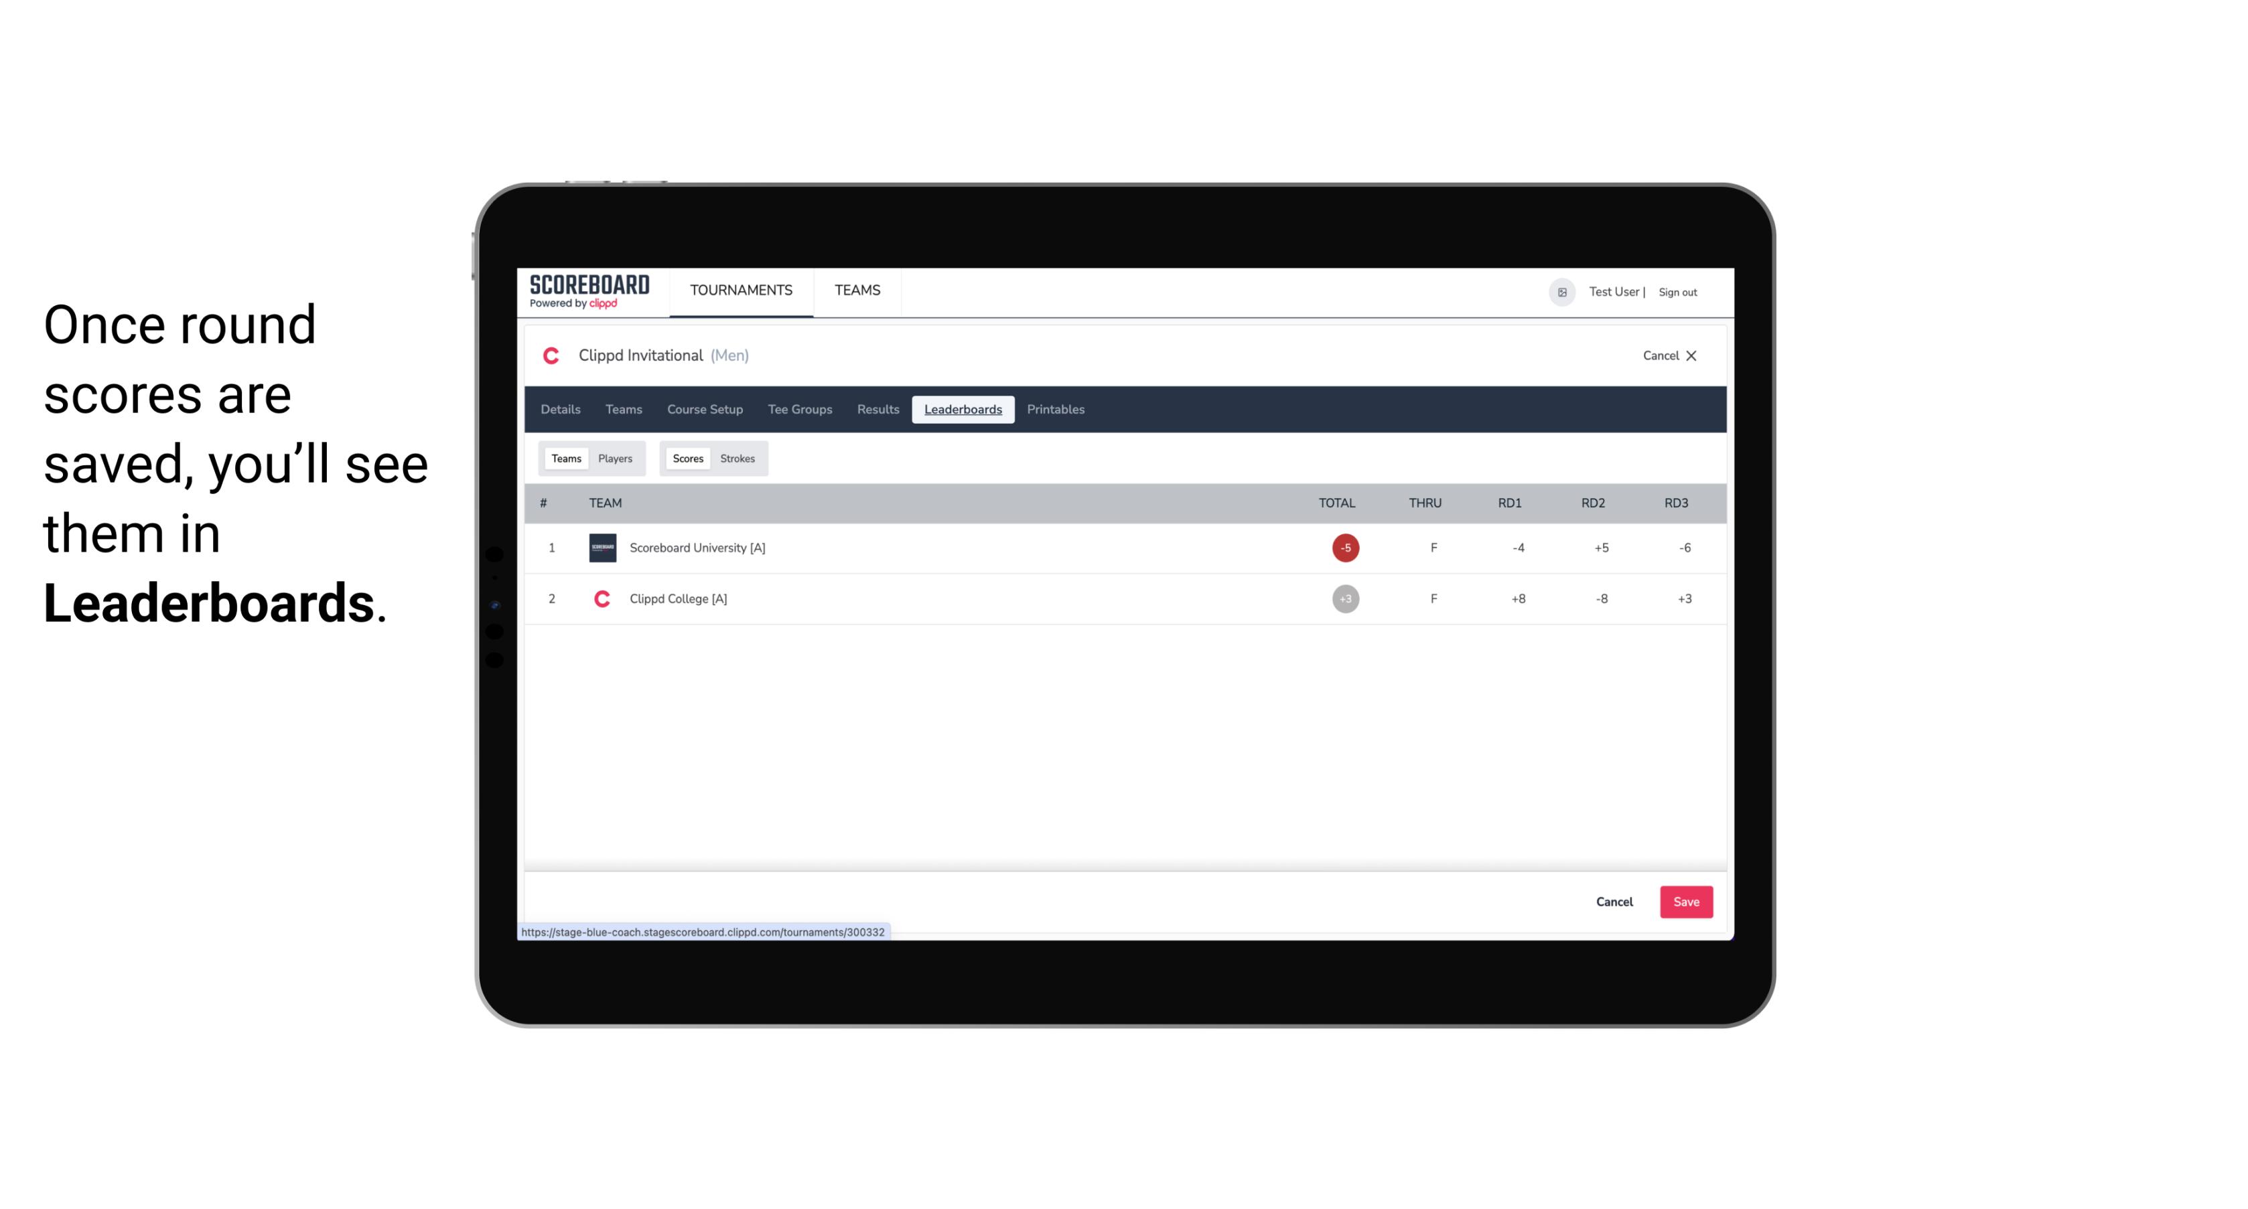
Task: Click the Scores filter button
Action: tap(687, 457)
